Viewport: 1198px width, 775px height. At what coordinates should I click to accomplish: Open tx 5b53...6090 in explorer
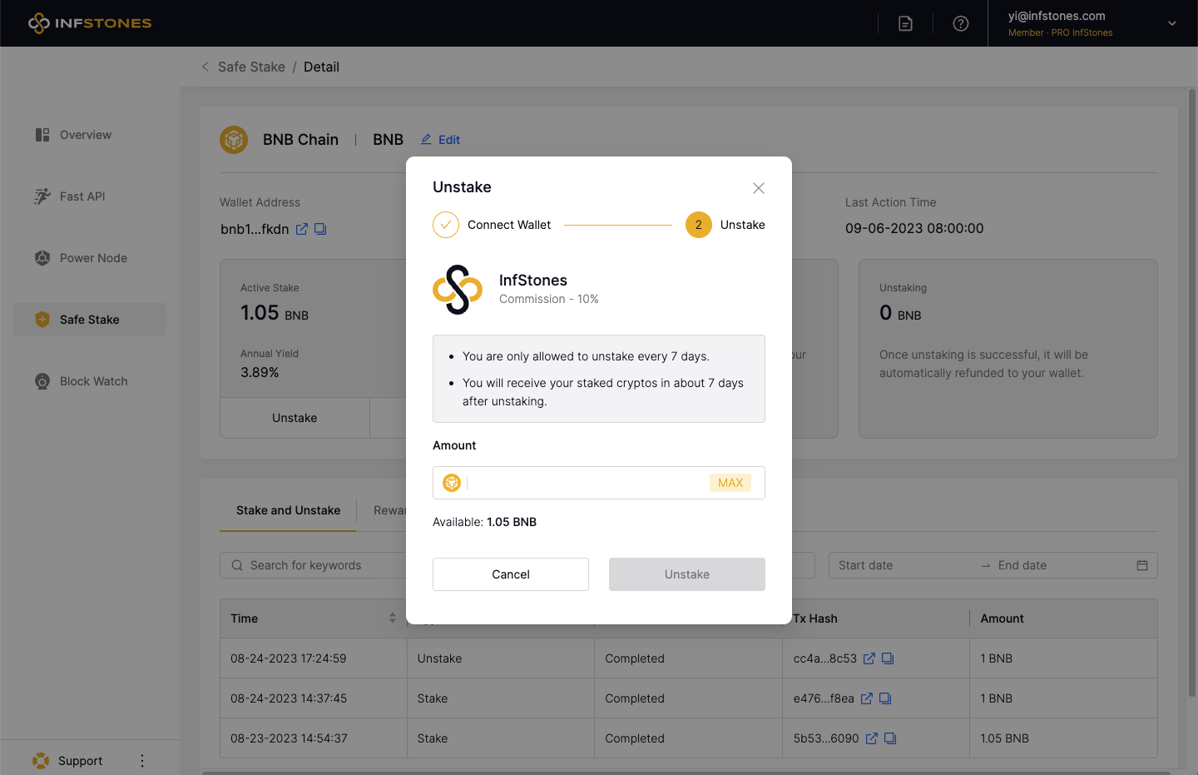click(872, 738)
